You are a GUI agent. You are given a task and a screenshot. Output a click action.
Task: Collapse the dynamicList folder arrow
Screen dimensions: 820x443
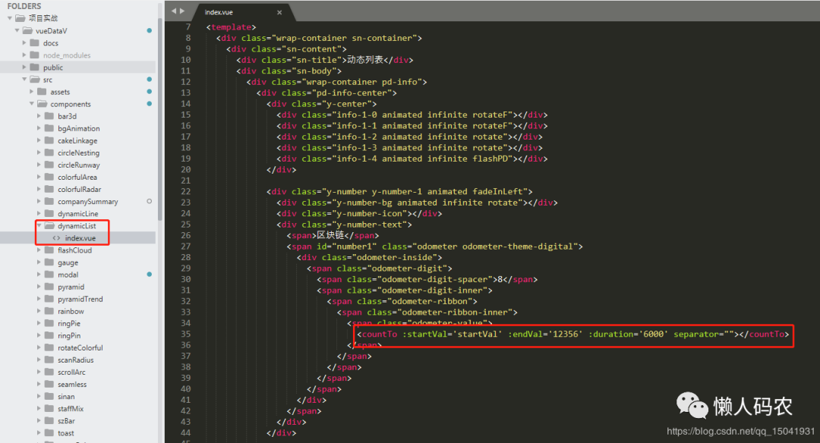pyautogui.click(x=39, y=226)
